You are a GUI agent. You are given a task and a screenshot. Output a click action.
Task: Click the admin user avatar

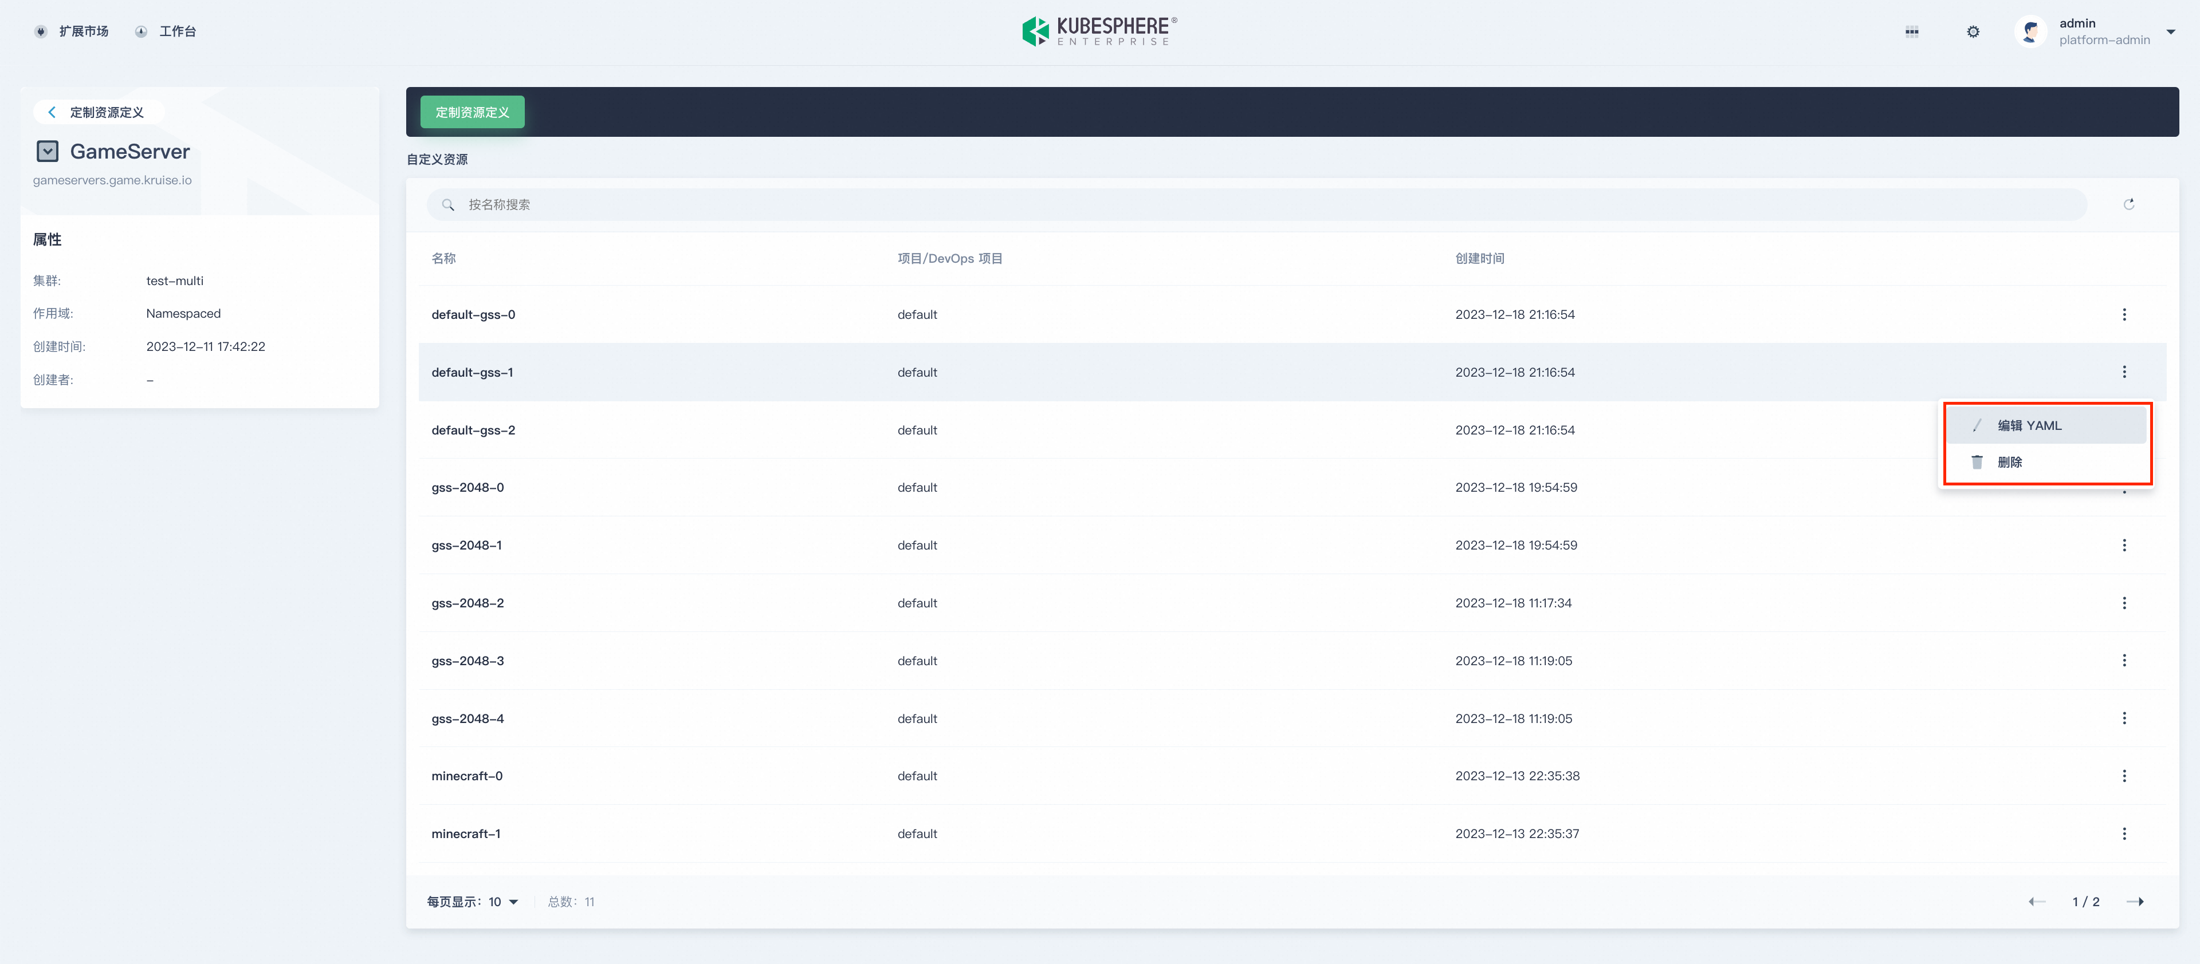[2030, 33]
